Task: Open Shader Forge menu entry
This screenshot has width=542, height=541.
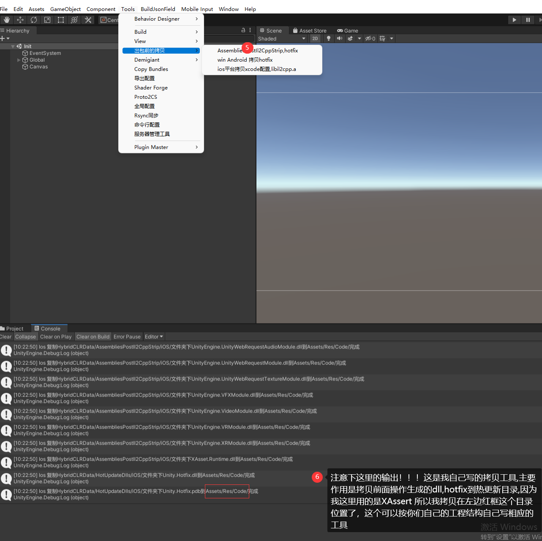Action: (x=161, y=88)
